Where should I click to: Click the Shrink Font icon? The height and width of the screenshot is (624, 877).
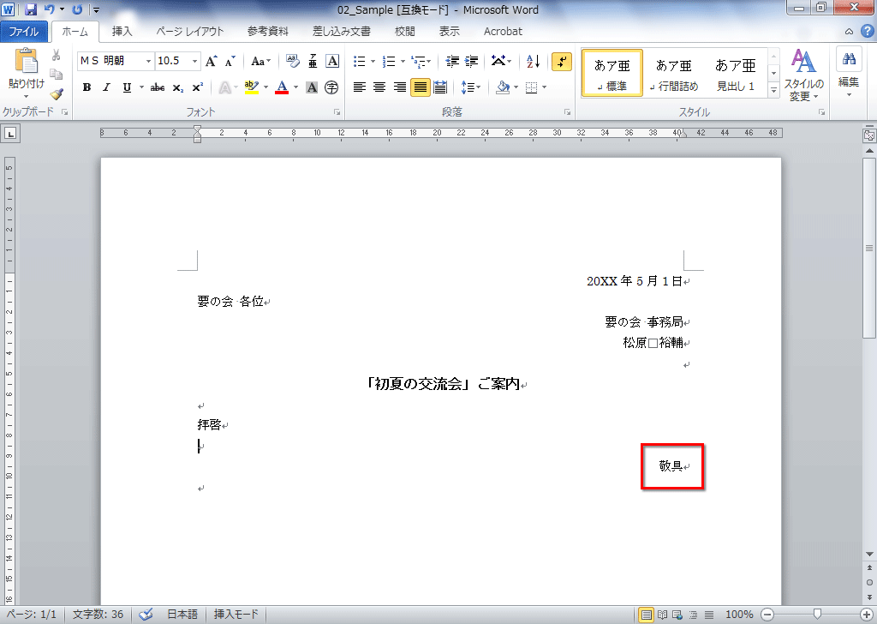click(x=230, y=61)
